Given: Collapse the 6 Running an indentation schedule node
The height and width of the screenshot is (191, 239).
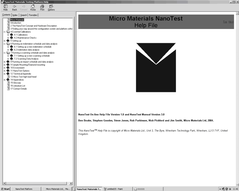Looking at the screenshot, I should [4, 44].
